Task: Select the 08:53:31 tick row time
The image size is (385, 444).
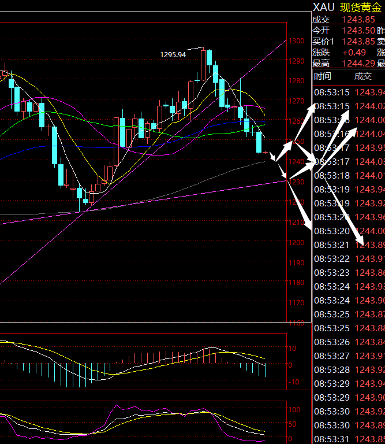Action: pos(332,439)
